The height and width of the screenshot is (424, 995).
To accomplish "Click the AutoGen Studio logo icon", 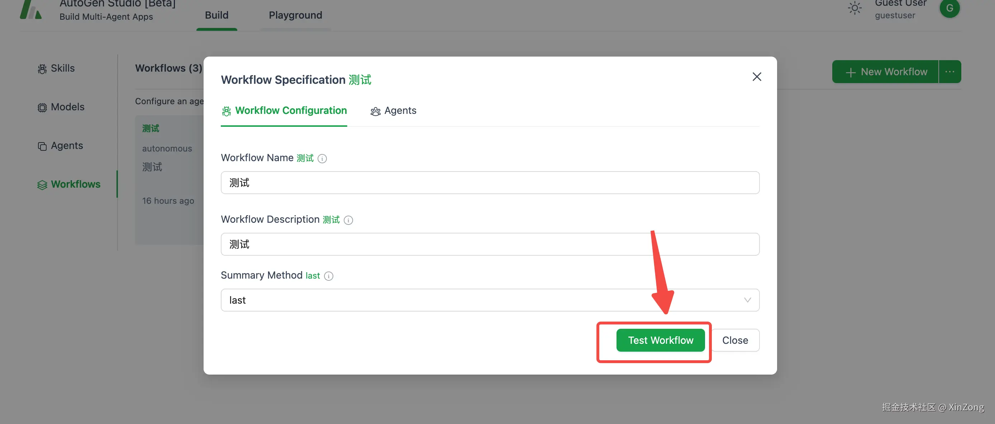I will 31,10.
